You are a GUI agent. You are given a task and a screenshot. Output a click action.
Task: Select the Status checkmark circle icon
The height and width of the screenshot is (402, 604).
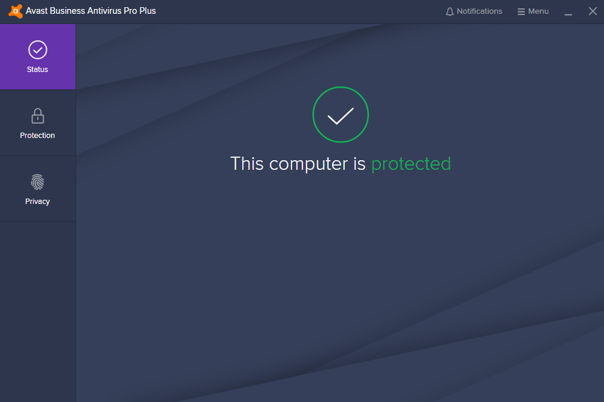38,50
